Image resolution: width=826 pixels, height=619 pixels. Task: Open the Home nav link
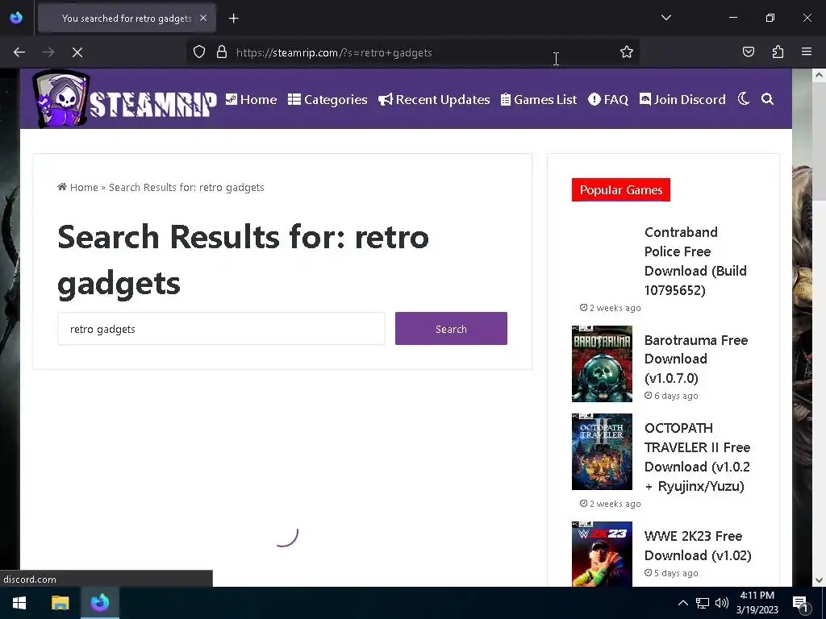252,99
